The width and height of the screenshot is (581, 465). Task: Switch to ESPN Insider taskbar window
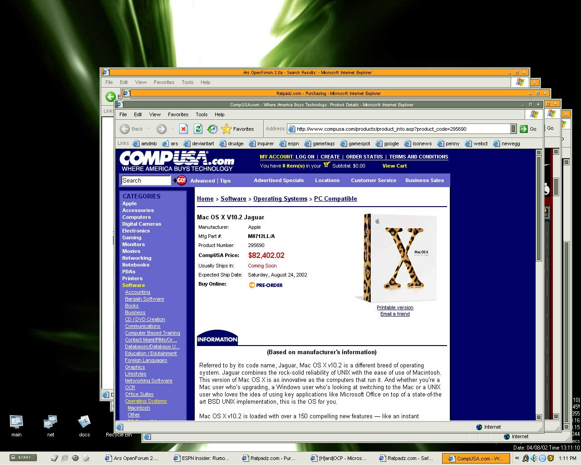pos(201,458)
